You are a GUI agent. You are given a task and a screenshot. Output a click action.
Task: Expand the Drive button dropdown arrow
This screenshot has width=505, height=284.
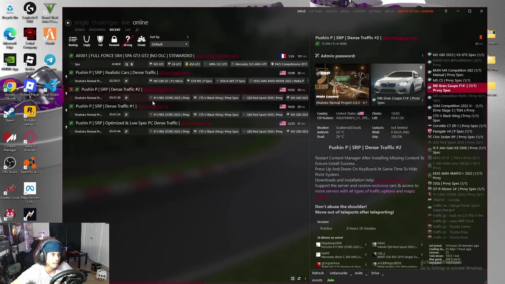tap(383, 274)
